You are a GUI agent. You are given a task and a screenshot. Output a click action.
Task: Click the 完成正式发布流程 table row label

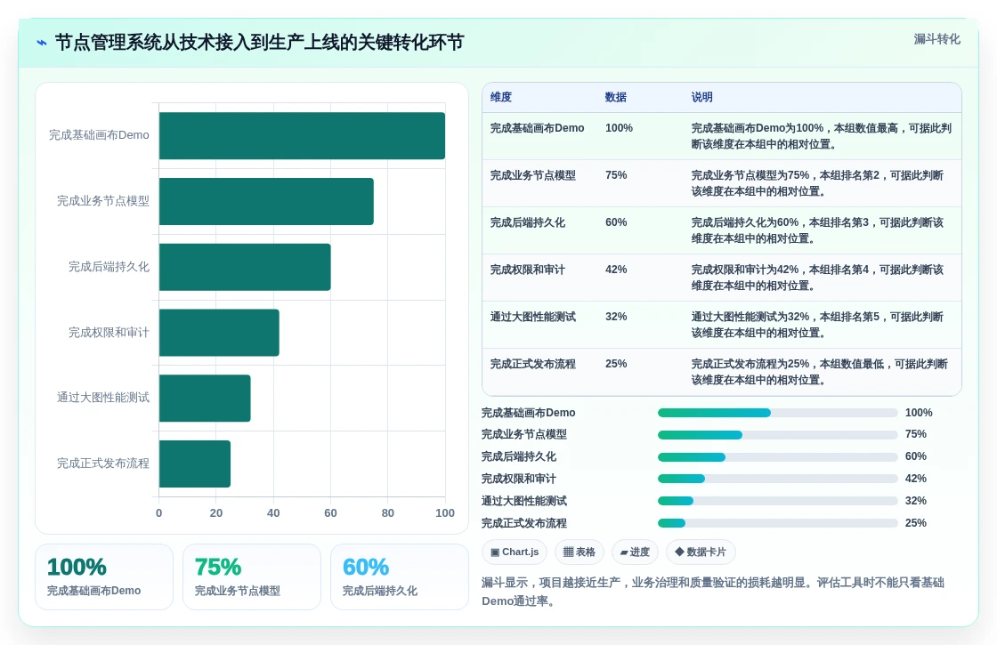pos(533,364)
